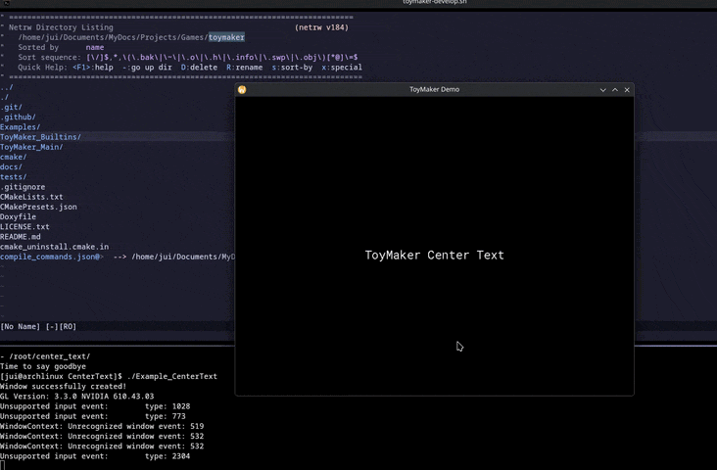Viewport: 717px width, 470px height.
Task: Click the Unsupported input event type 1028 line
Action: coord(95,406)
